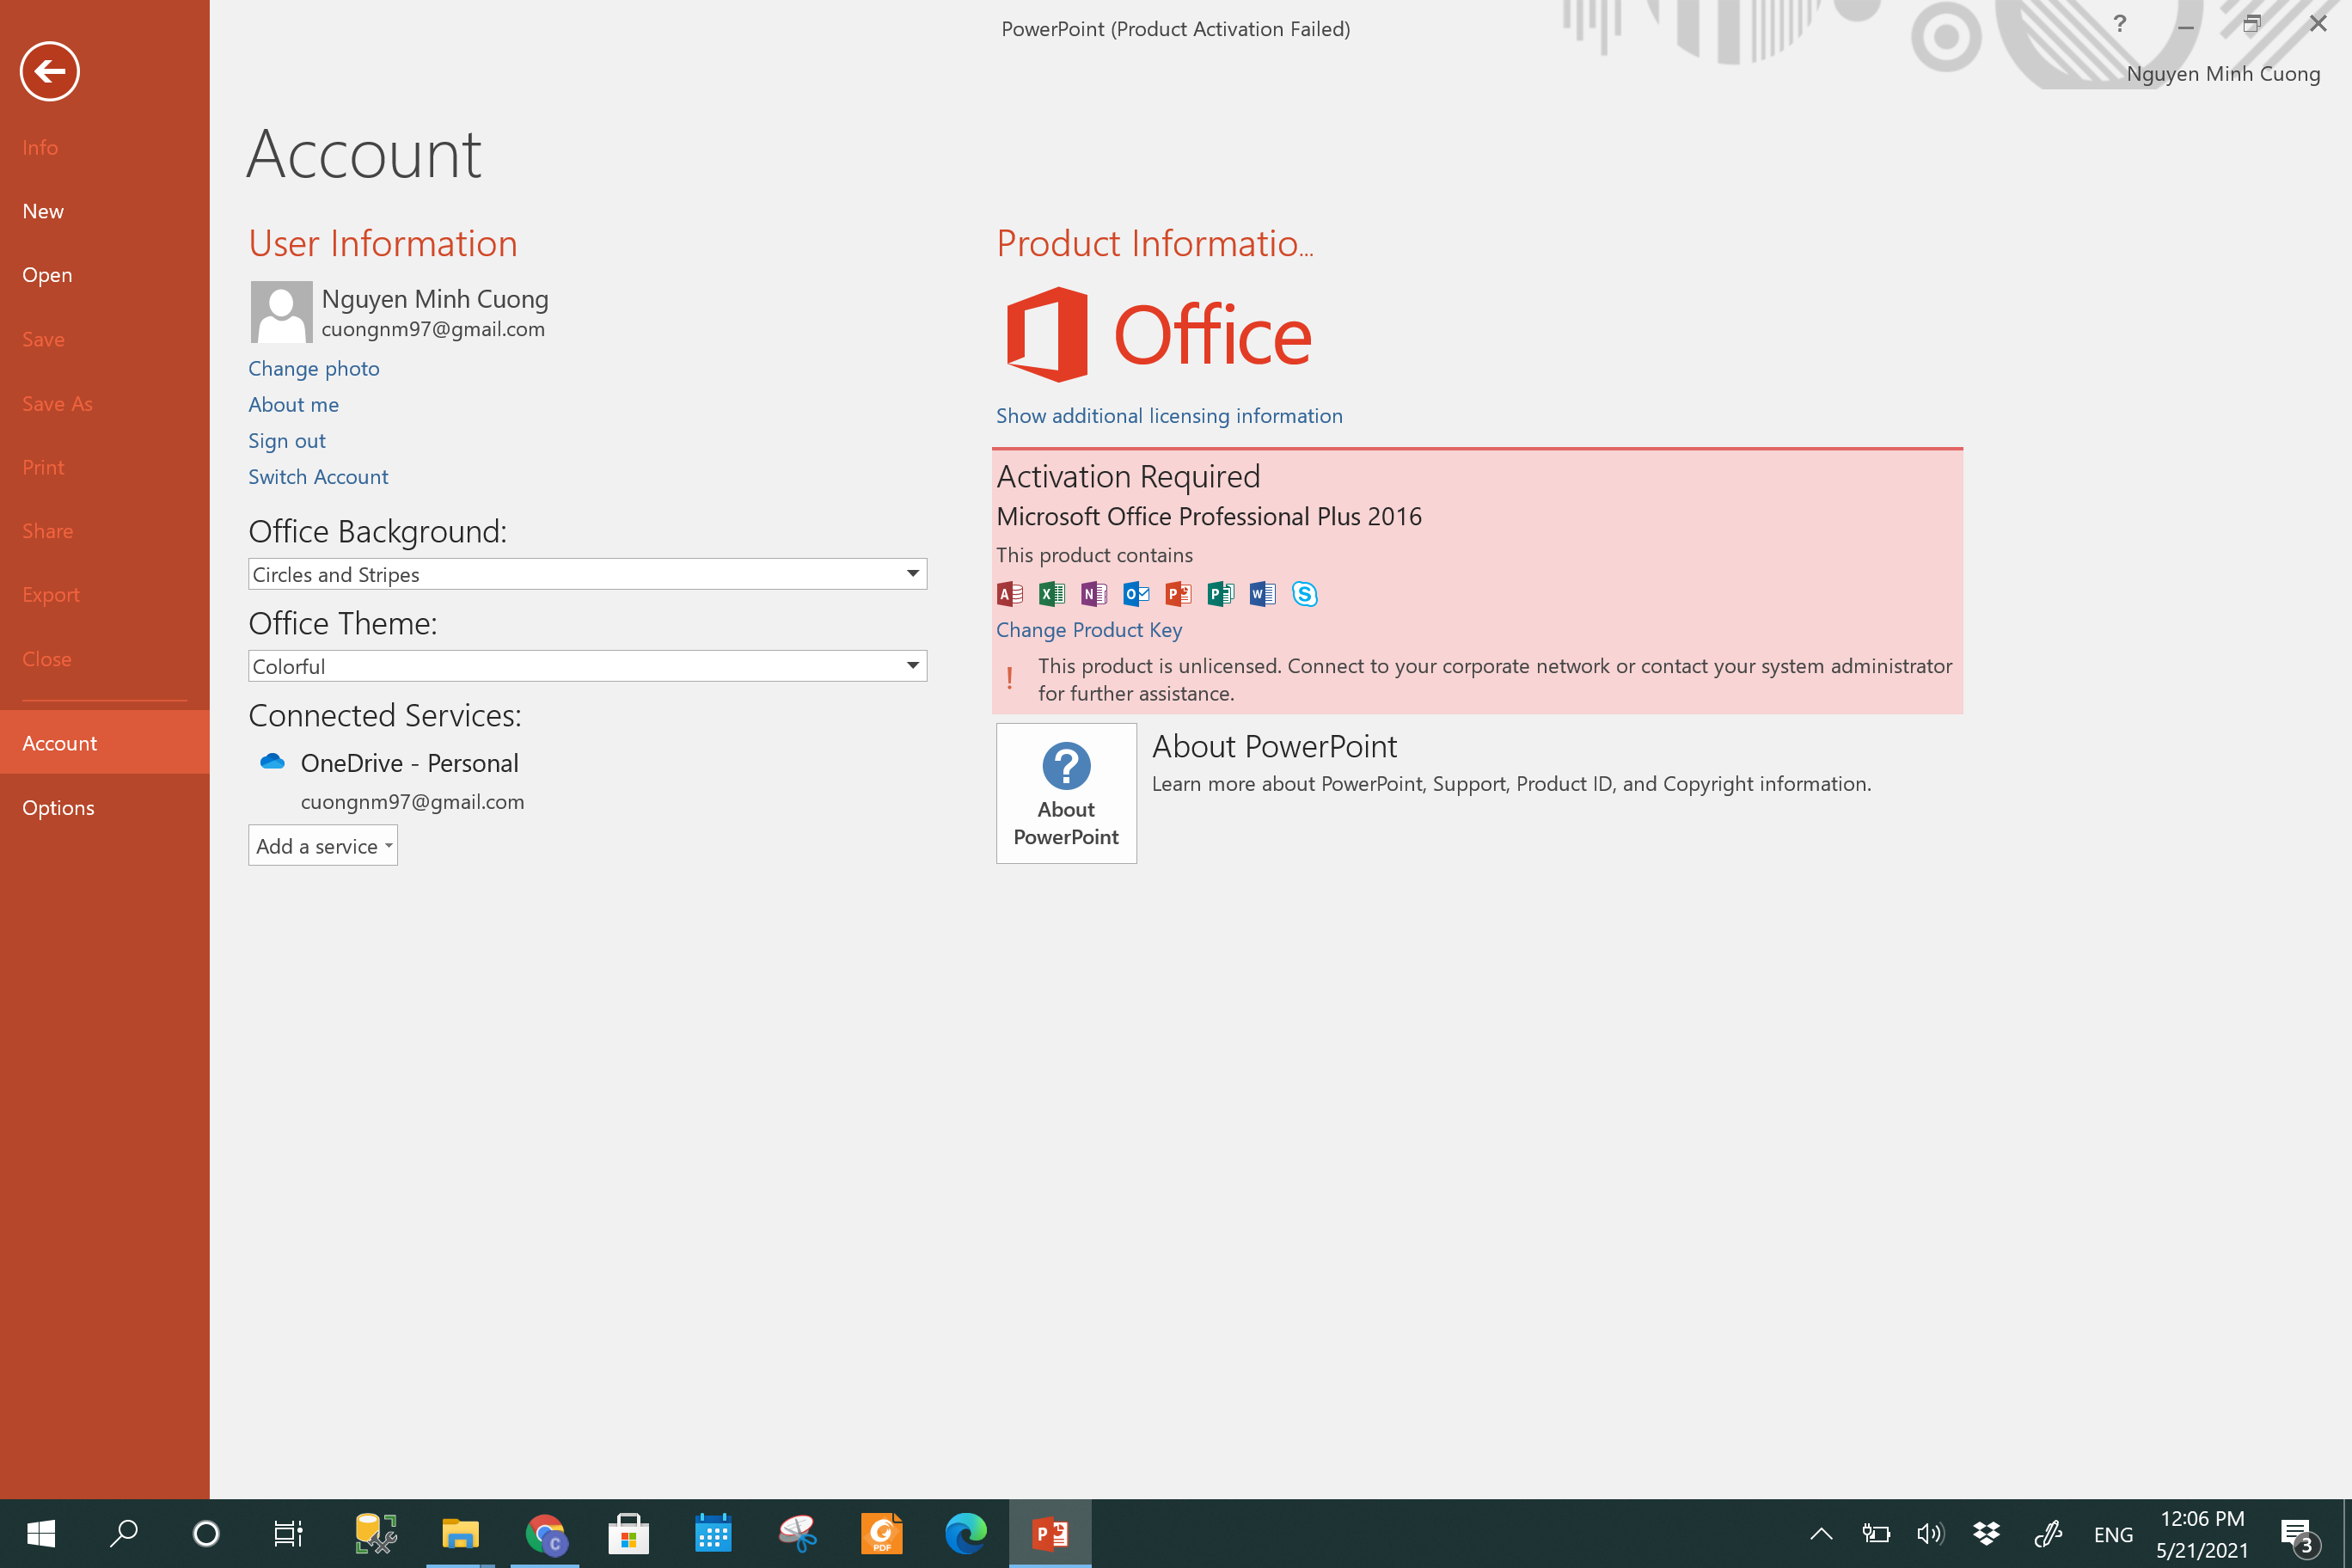
Task: Open volume control in system tray
Action: (x=1930, y=1533)
